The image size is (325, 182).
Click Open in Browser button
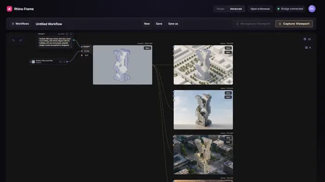point(260,9)
